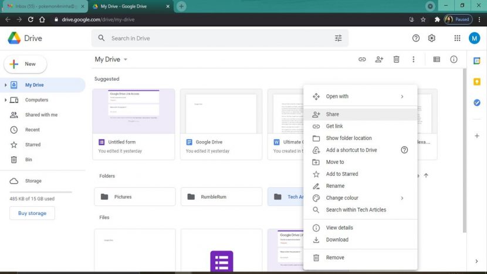The image size is (487, 274).
Task: Select Move to option
Action: point(360,162)
